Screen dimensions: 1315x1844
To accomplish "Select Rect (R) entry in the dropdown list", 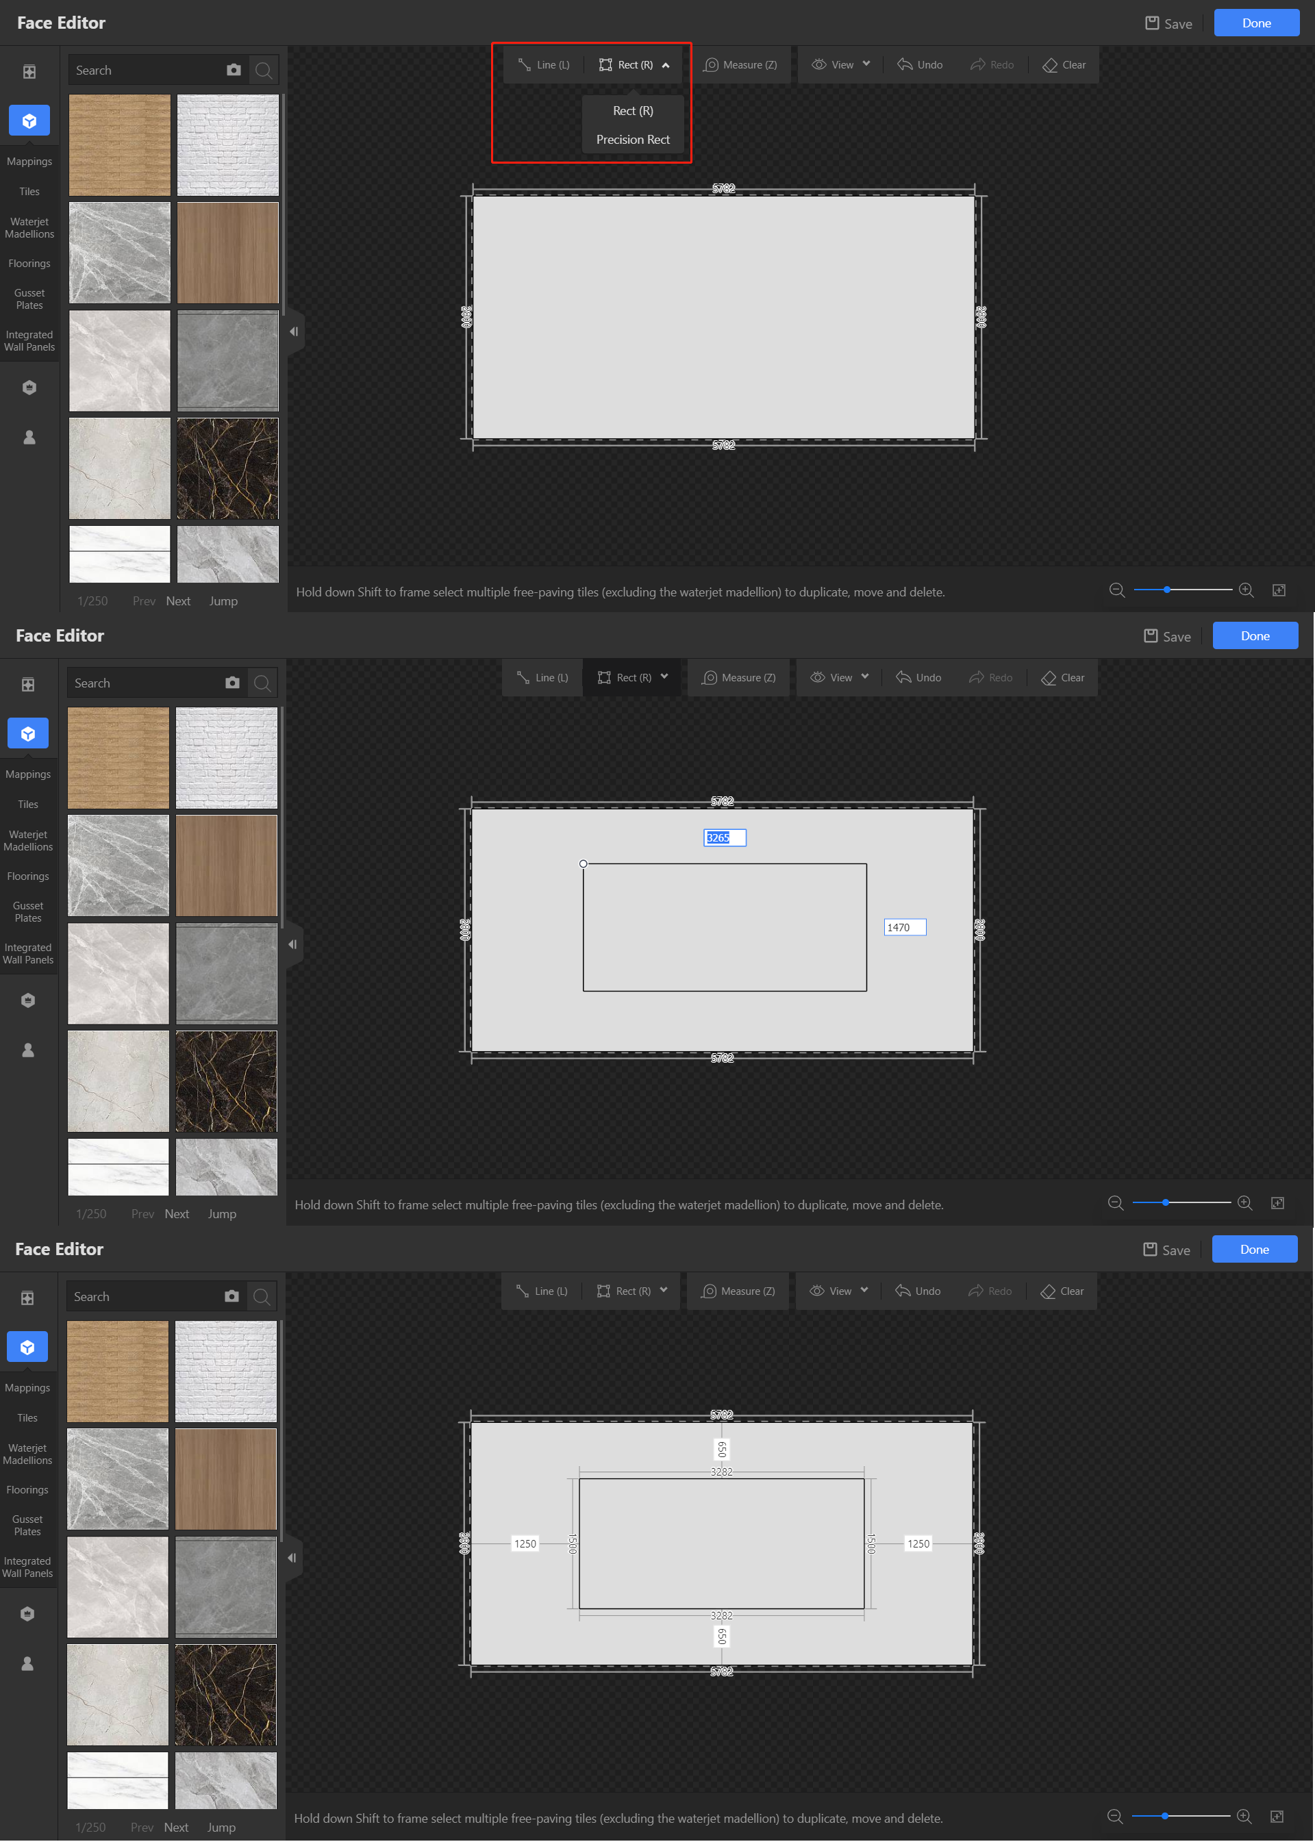I will [x=632, y=111].
